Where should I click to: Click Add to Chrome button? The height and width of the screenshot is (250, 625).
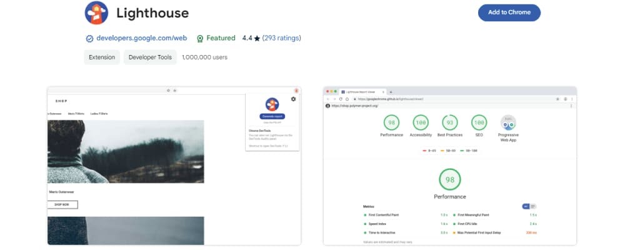click(x=509, y=12)
